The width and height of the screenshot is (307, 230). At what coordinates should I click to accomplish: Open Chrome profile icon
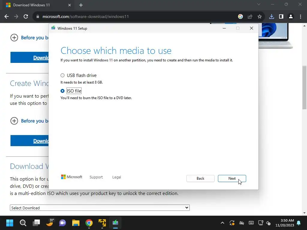[x=291, y=17]
